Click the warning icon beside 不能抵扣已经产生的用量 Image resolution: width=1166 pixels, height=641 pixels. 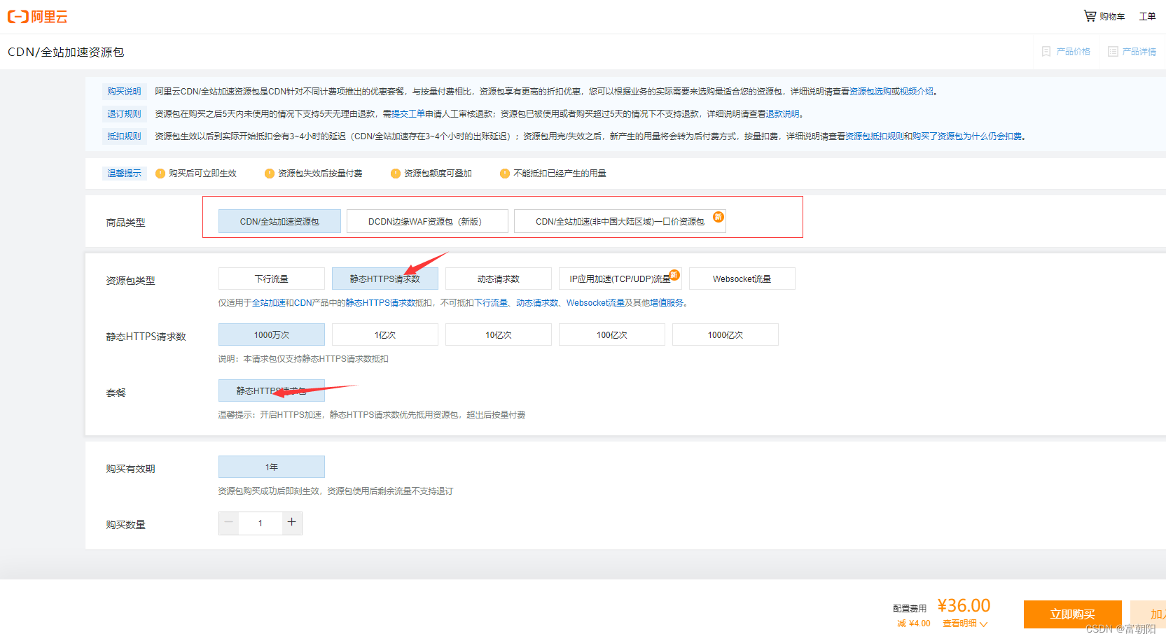[x=505, y=174]
